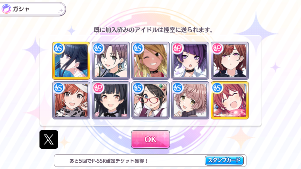Image resolution: width=301 pixels, height=169 pixels.
Task: Select the light pink short-haired idol card
Action: tap(190, 100)
